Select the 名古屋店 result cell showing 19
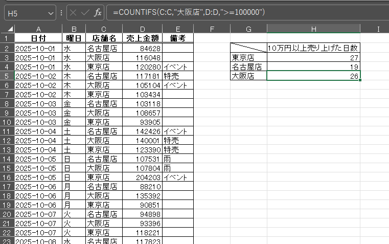The width and height of the screenshot is (389, 244). [313, 66]
